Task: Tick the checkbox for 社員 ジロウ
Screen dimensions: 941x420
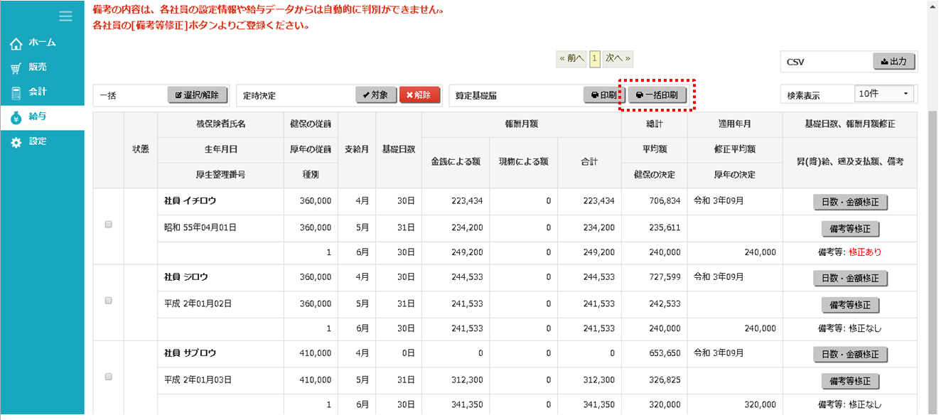Action: pos(108,301)
